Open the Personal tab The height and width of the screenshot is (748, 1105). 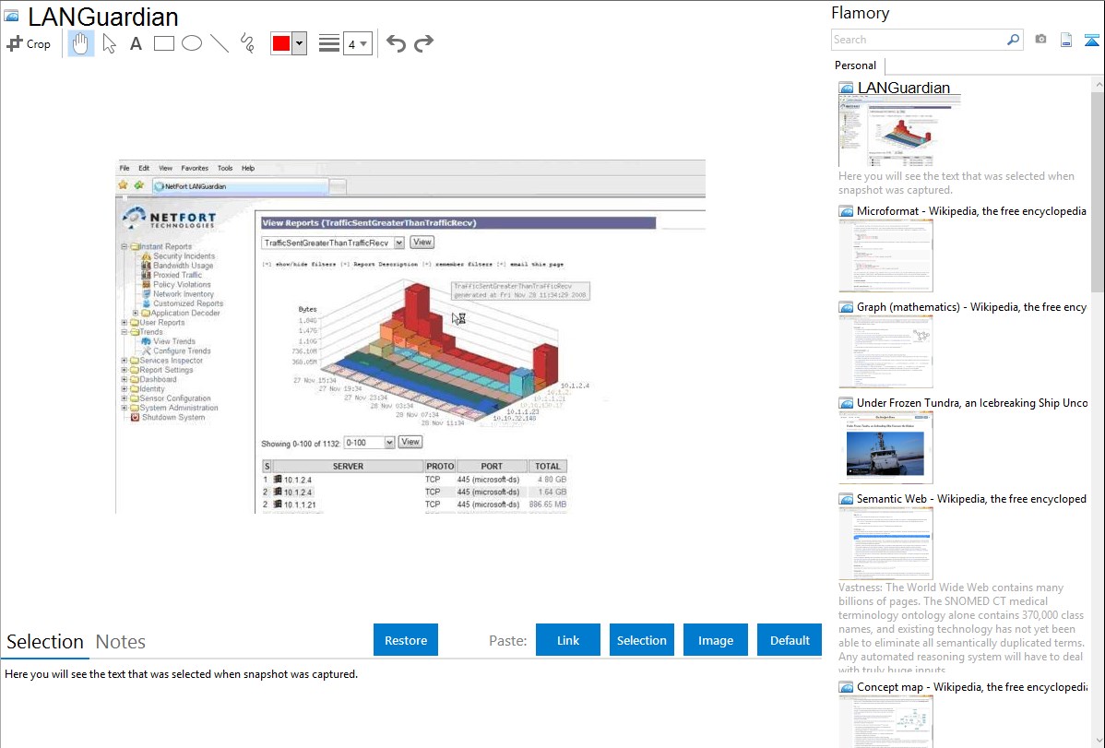coord(855,65)
